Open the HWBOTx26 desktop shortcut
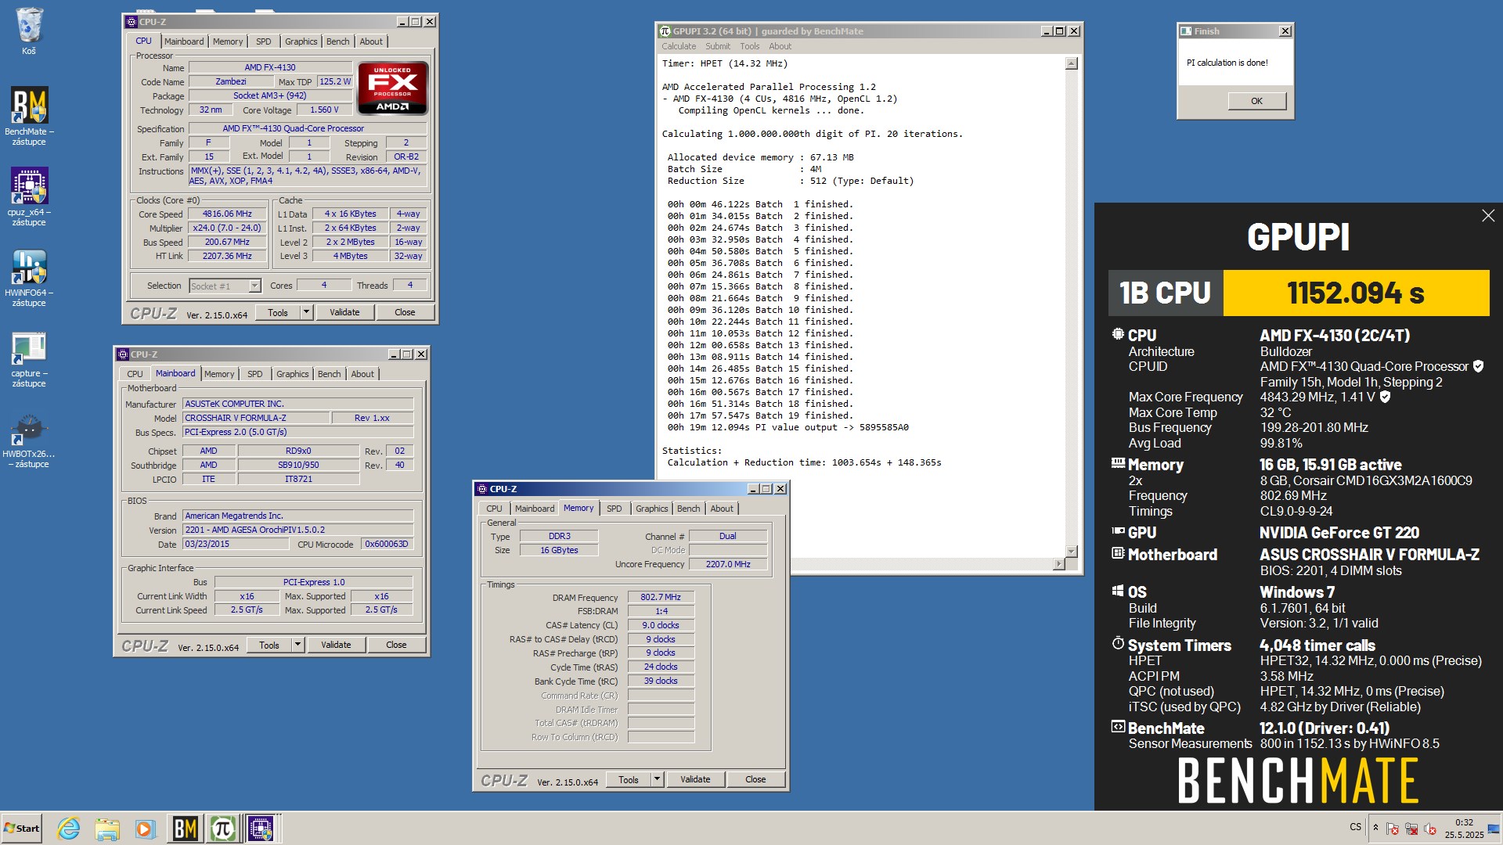Viewport: 1503px width, 845px height. tap(29, 440)
